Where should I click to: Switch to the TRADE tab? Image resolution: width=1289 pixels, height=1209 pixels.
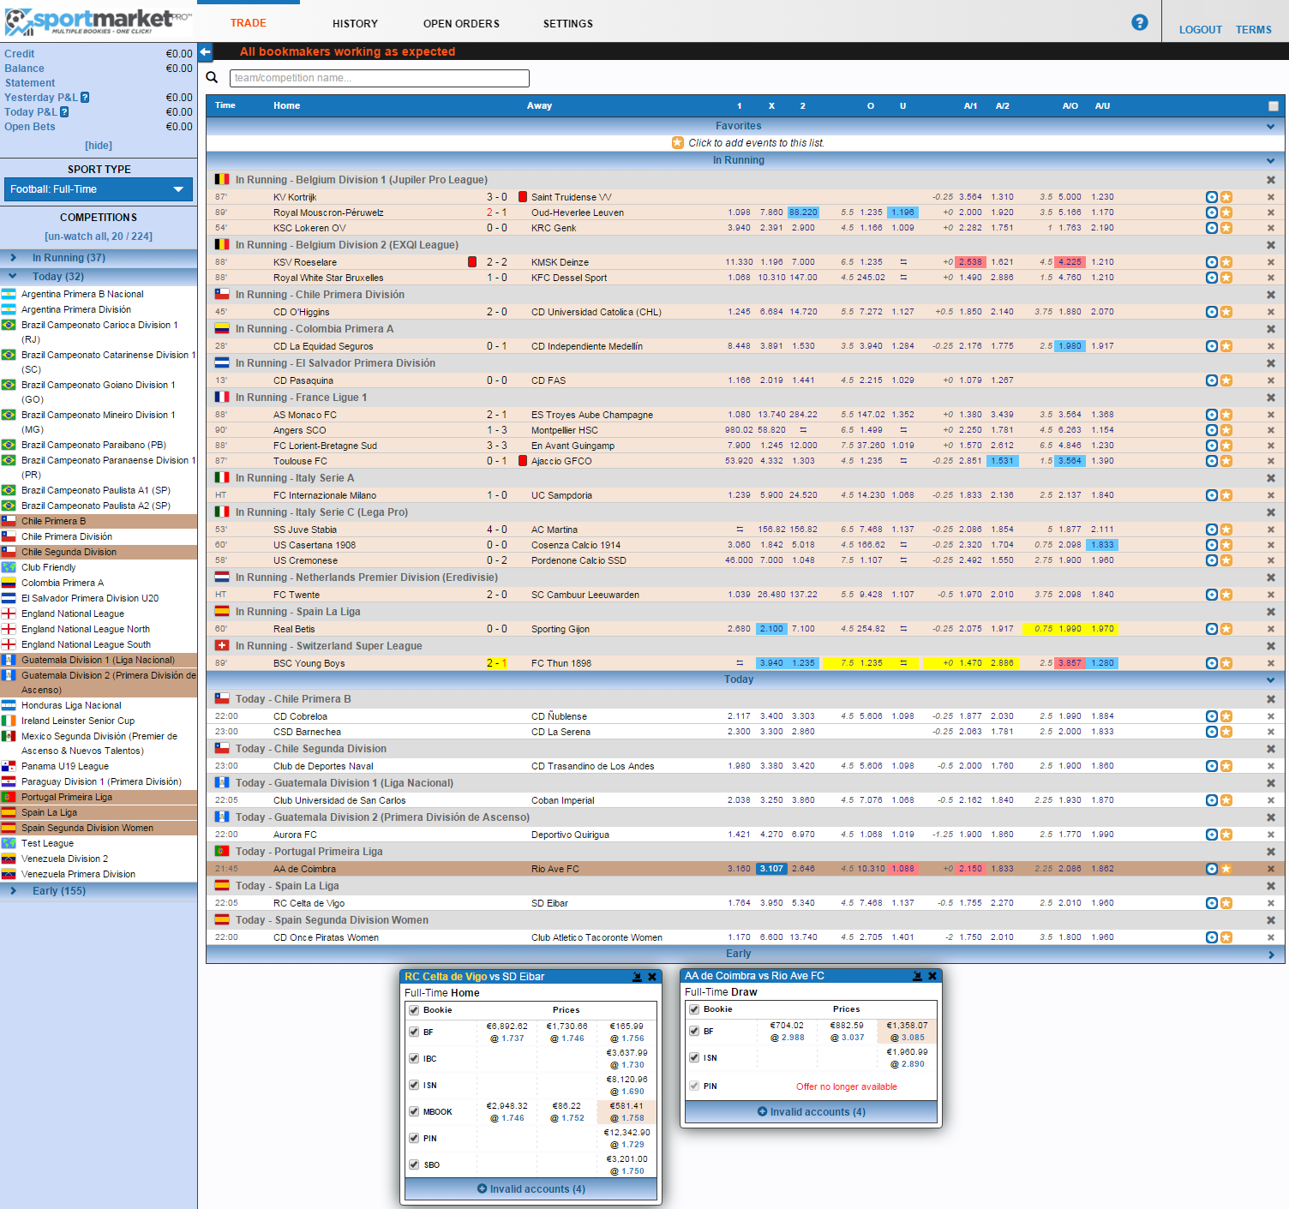point(249,23)
